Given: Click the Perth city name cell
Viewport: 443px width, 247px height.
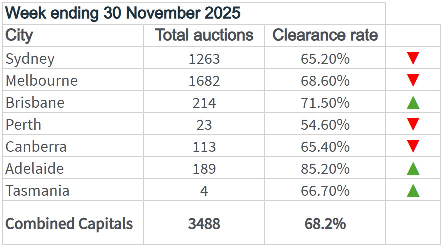Looking at the screenshot, I should pyautogui.click(x=23, y=125).
